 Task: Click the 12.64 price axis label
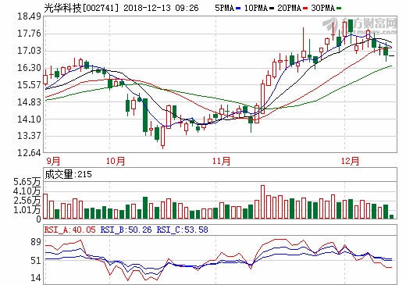pos(29,152)
